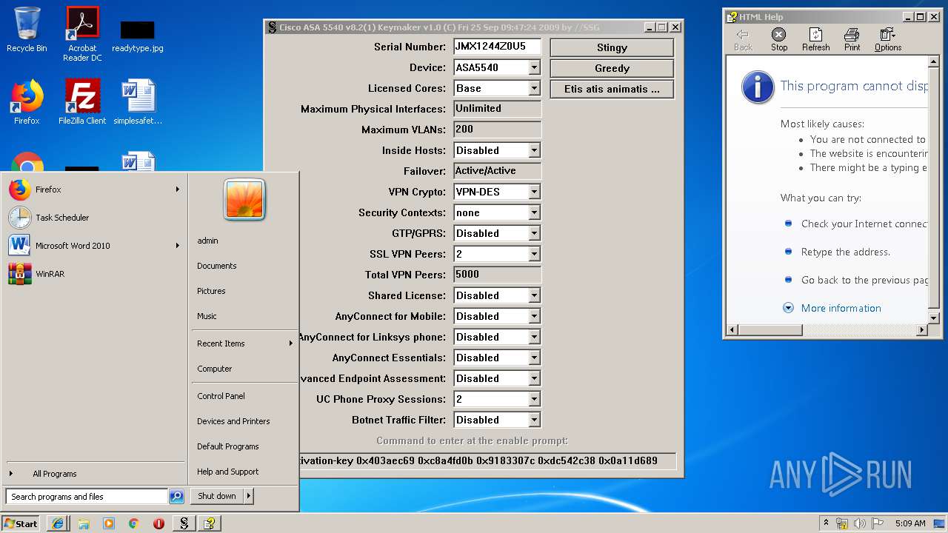Open the Options menu in HTML Help
948x533 pixels.
[x=887, y=40]
